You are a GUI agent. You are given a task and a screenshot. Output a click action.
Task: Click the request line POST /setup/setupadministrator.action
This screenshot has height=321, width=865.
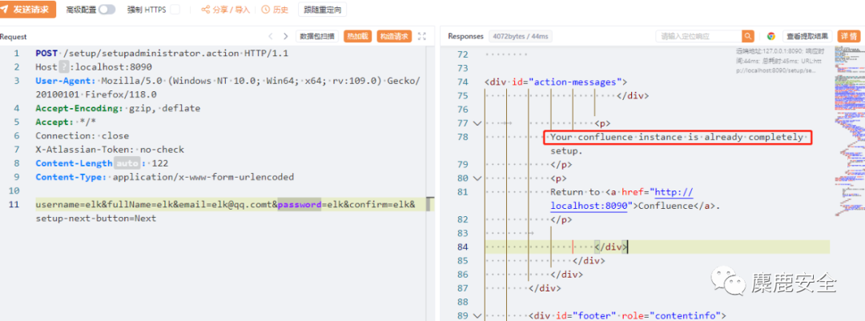[x=162, y=54]
